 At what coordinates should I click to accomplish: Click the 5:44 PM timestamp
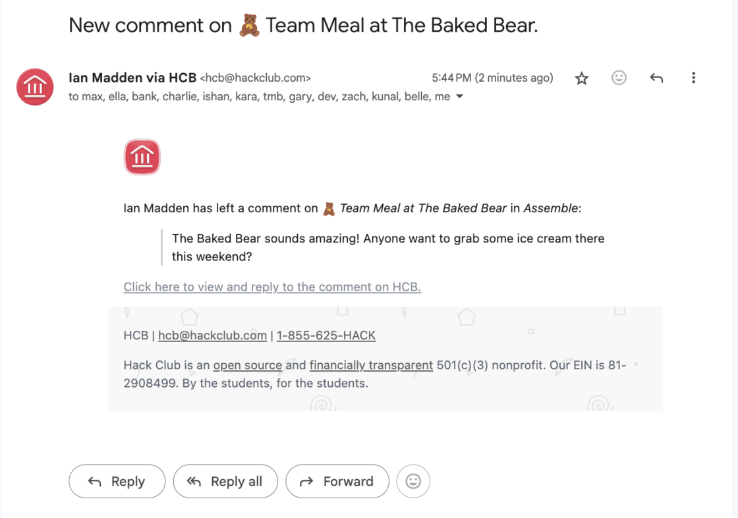tap(492, 78)
